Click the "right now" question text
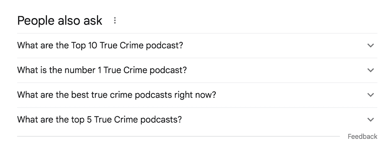Screen dimensions: 390x155 pos(117,95)
